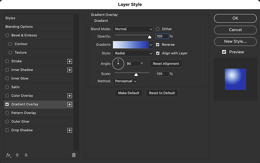This screenshot has width=260, height=163.
Task: Select Blending Options in the sidebar
Action: [19, 27]
